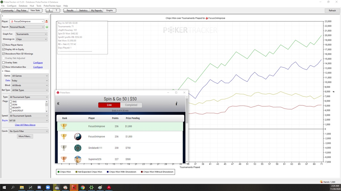Click the Play Poker button
Screen dimensions: 341x191
[21, 10]
